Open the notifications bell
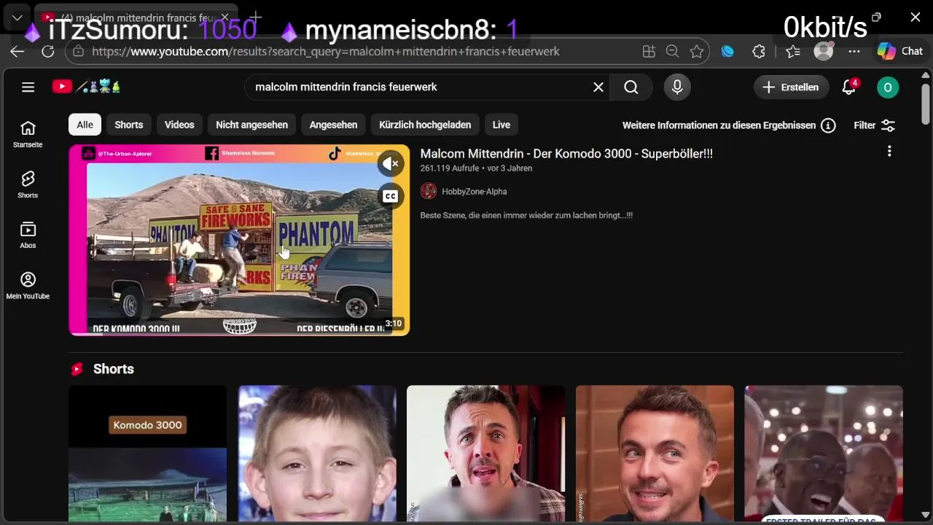Screen dimensions: 933x525 coord(849,87)
